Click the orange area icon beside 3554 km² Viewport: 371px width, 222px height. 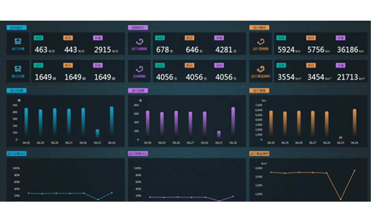[260, 69]
